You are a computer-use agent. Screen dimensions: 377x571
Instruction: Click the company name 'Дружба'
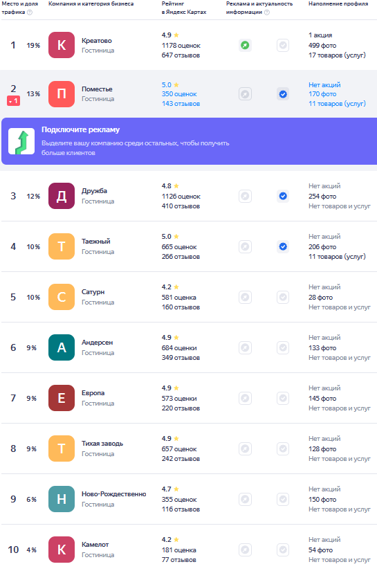tap(94, 191)
